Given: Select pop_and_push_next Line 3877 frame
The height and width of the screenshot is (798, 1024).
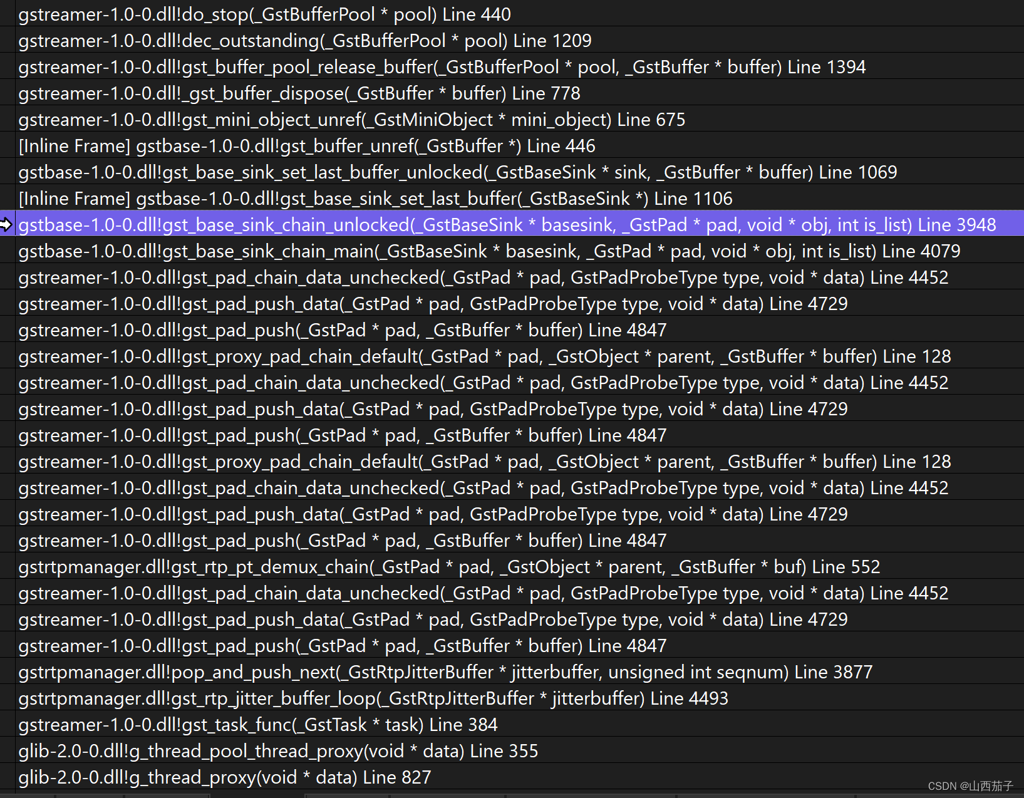Looking at the screenshot, I should (520, 671).
